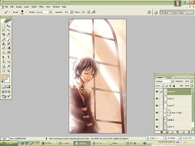Swap foreground and background colors
195x146 pixels.
point(9,76)
